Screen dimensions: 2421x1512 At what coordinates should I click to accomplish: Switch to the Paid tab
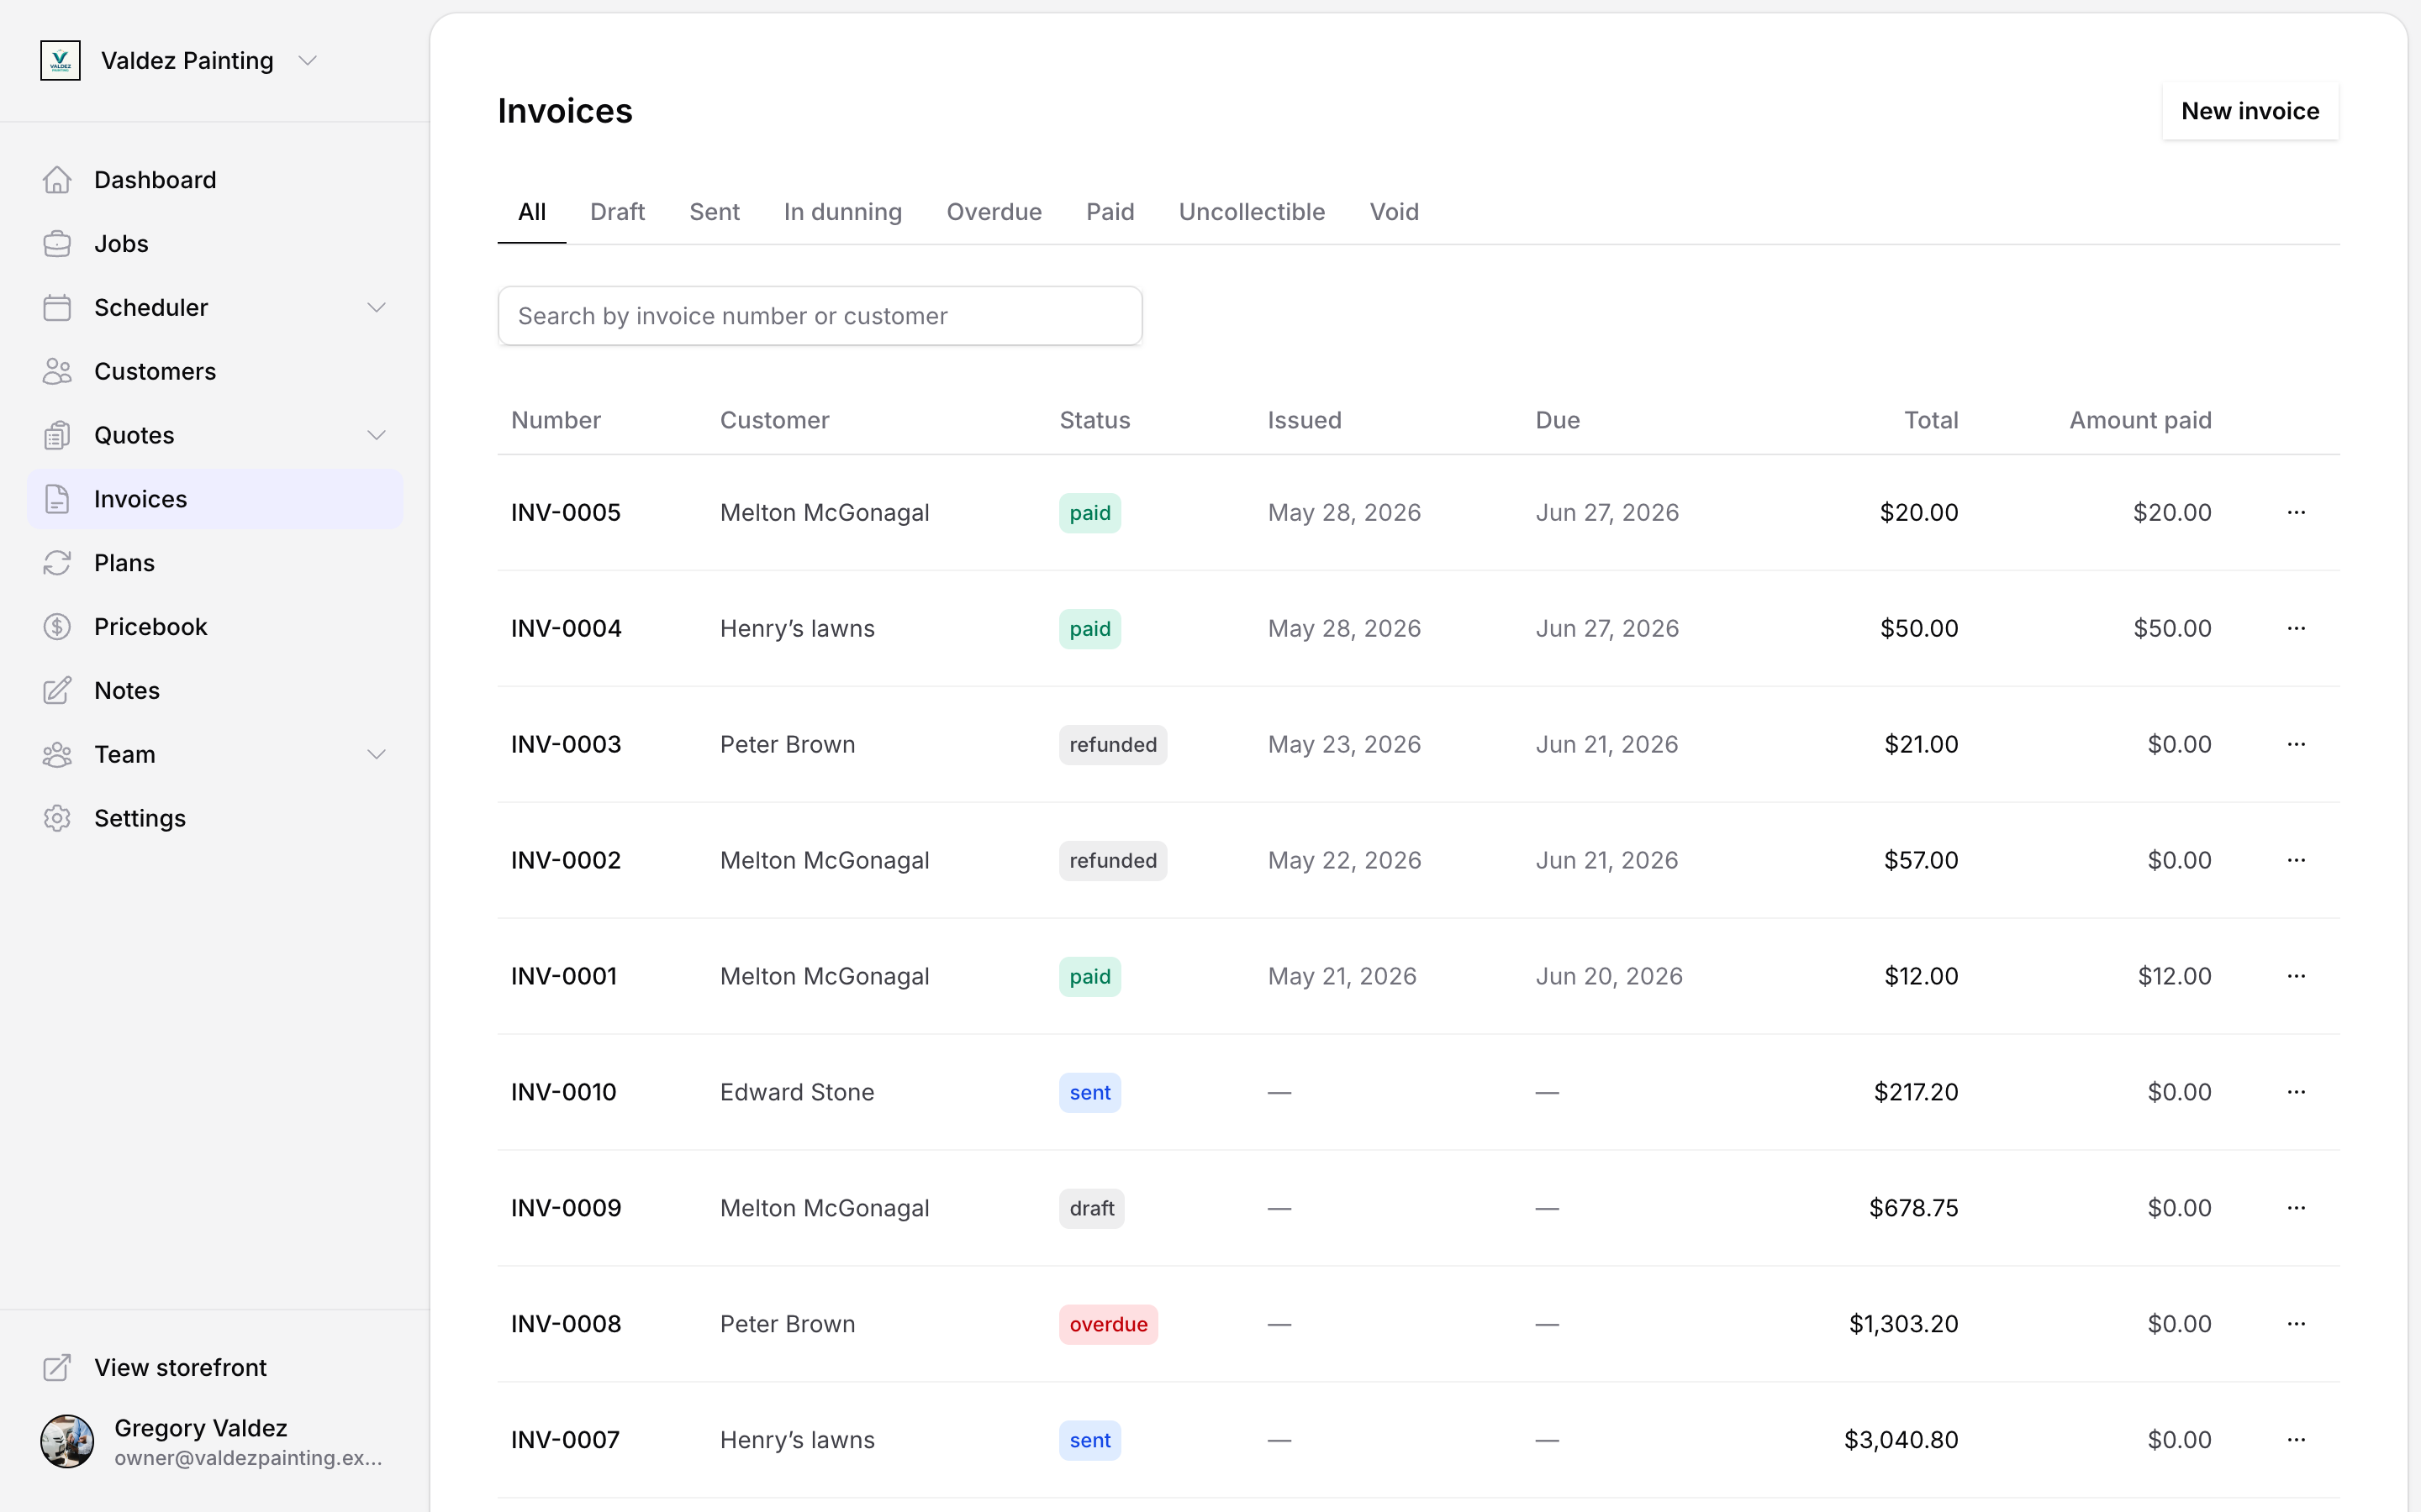(x=1110, y=212)
